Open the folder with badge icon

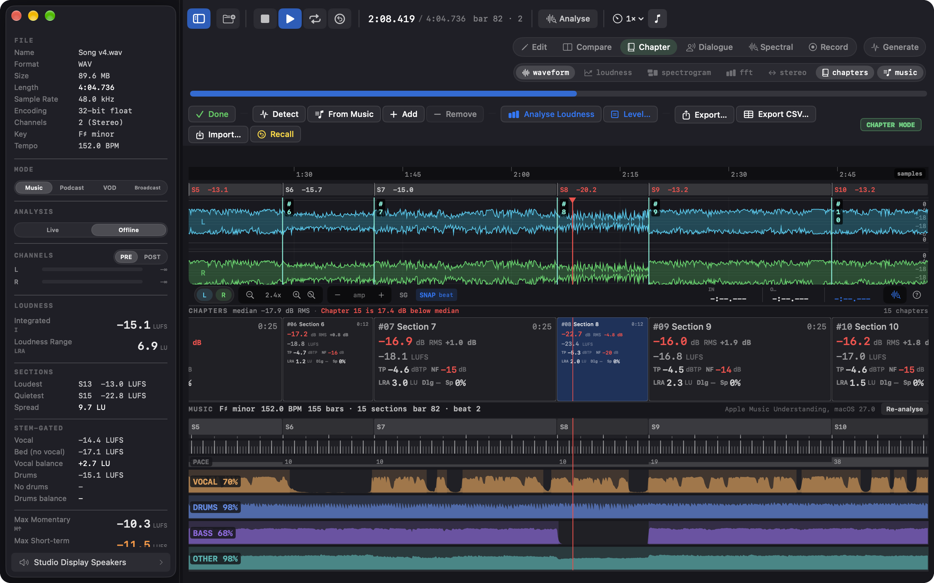[x=228, y=19]
